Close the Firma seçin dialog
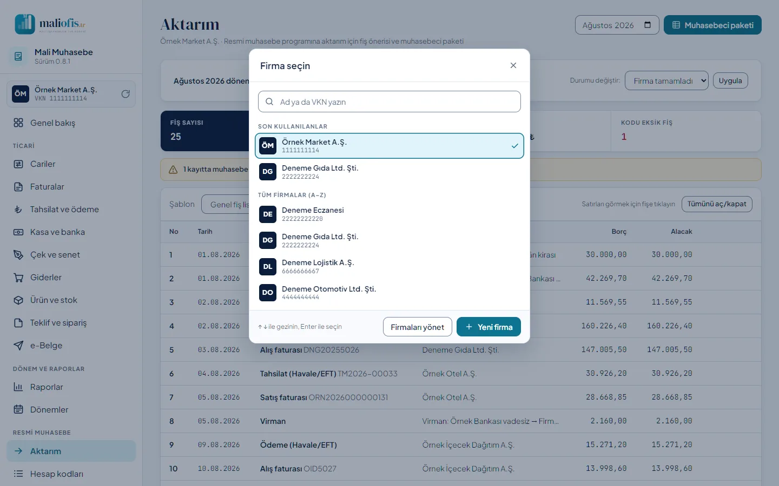 point(513,65)
